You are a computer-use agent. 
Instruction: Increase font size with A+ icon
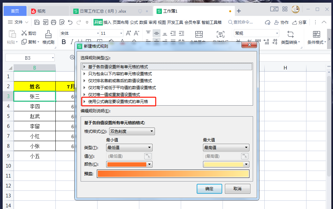pos(128,33)
